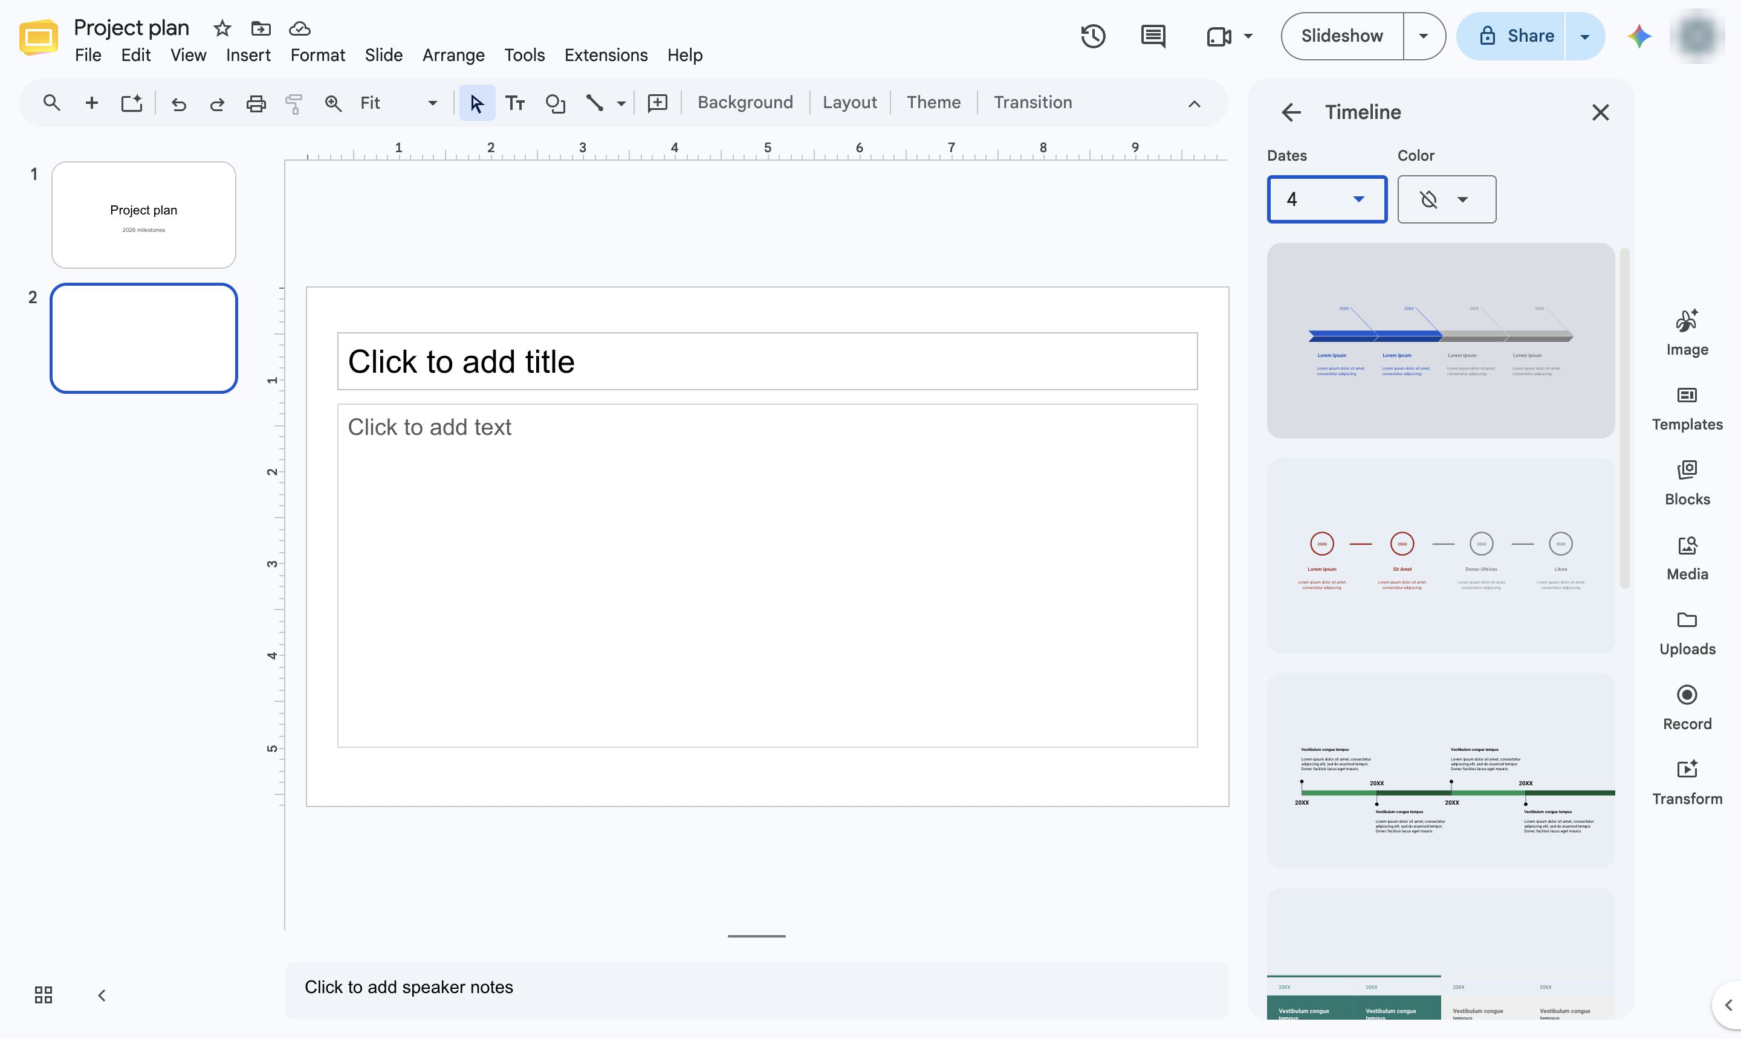1741x1039 pixels.
Task: Open the Help menu
Action: (x=684, y=54)
